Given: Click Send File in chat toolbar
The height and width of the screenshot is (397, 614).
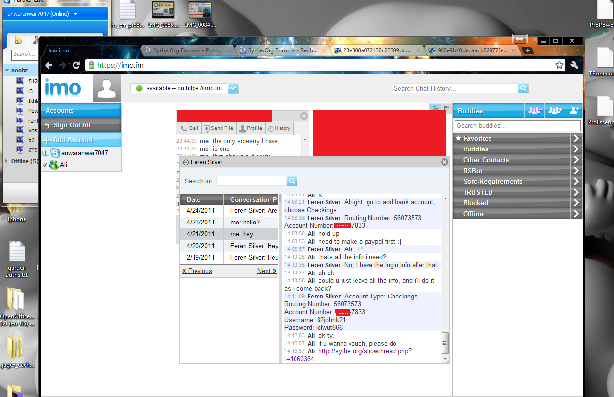Looking at the screenshot, I should coord(219,128).
